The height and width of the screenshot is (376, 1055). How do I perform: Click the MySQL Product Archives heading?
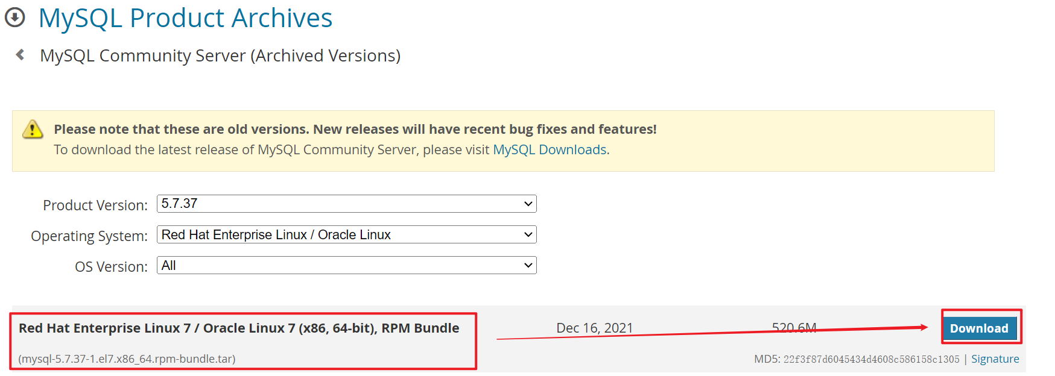point(185,18)
